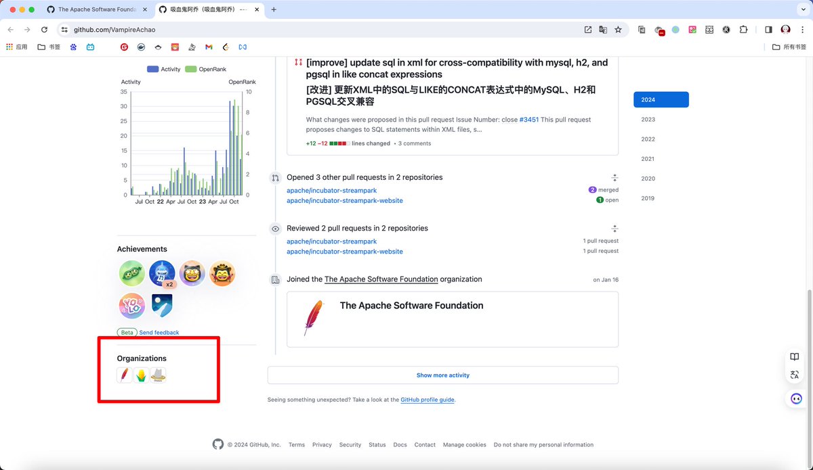
Task: Open the cowboy Quickdraw achievement badge
Action: 222,273
